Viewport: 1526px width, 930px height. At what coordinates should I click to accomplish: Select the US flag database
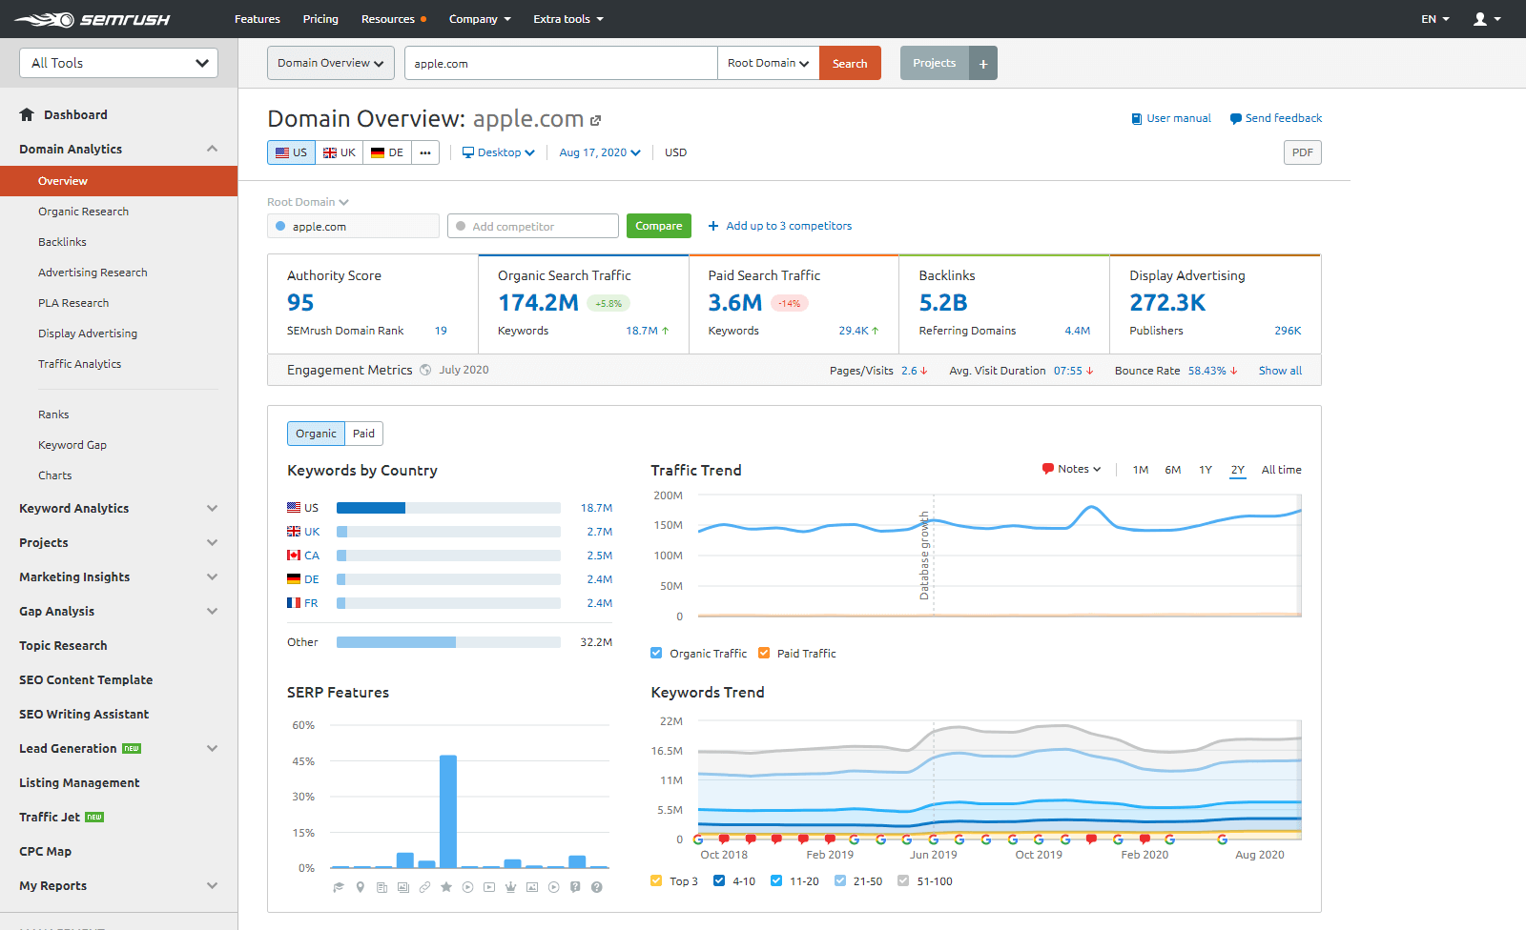point(291,152)
